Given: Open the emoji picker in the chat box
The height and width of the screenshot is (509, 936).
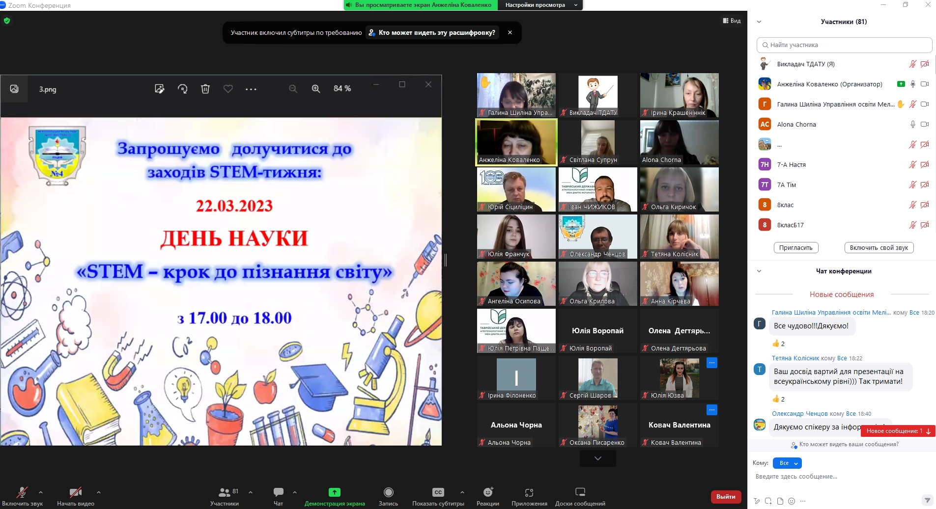Looking at the screenshot, I should point(791,501).
